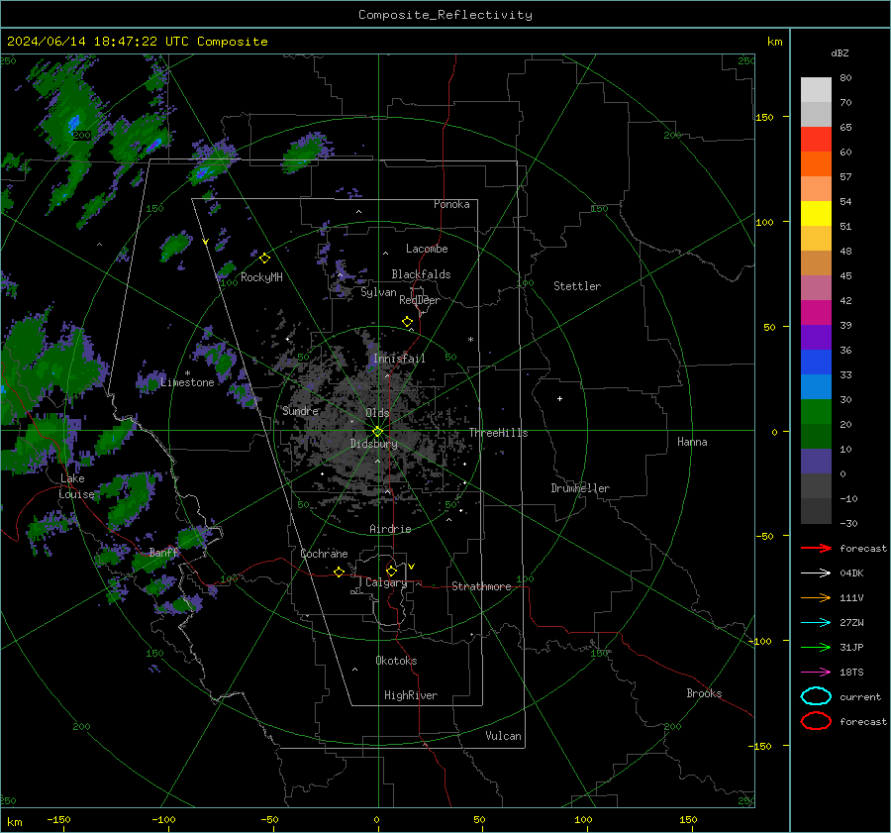Click the green 31JP arrow icon
The width and height of the screenshot is (891, 833).
point(816,647)
